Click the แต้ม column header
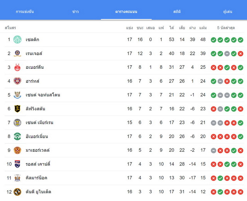Image resolution: width=247 pixels, height=201 pixels. point(203,28)
